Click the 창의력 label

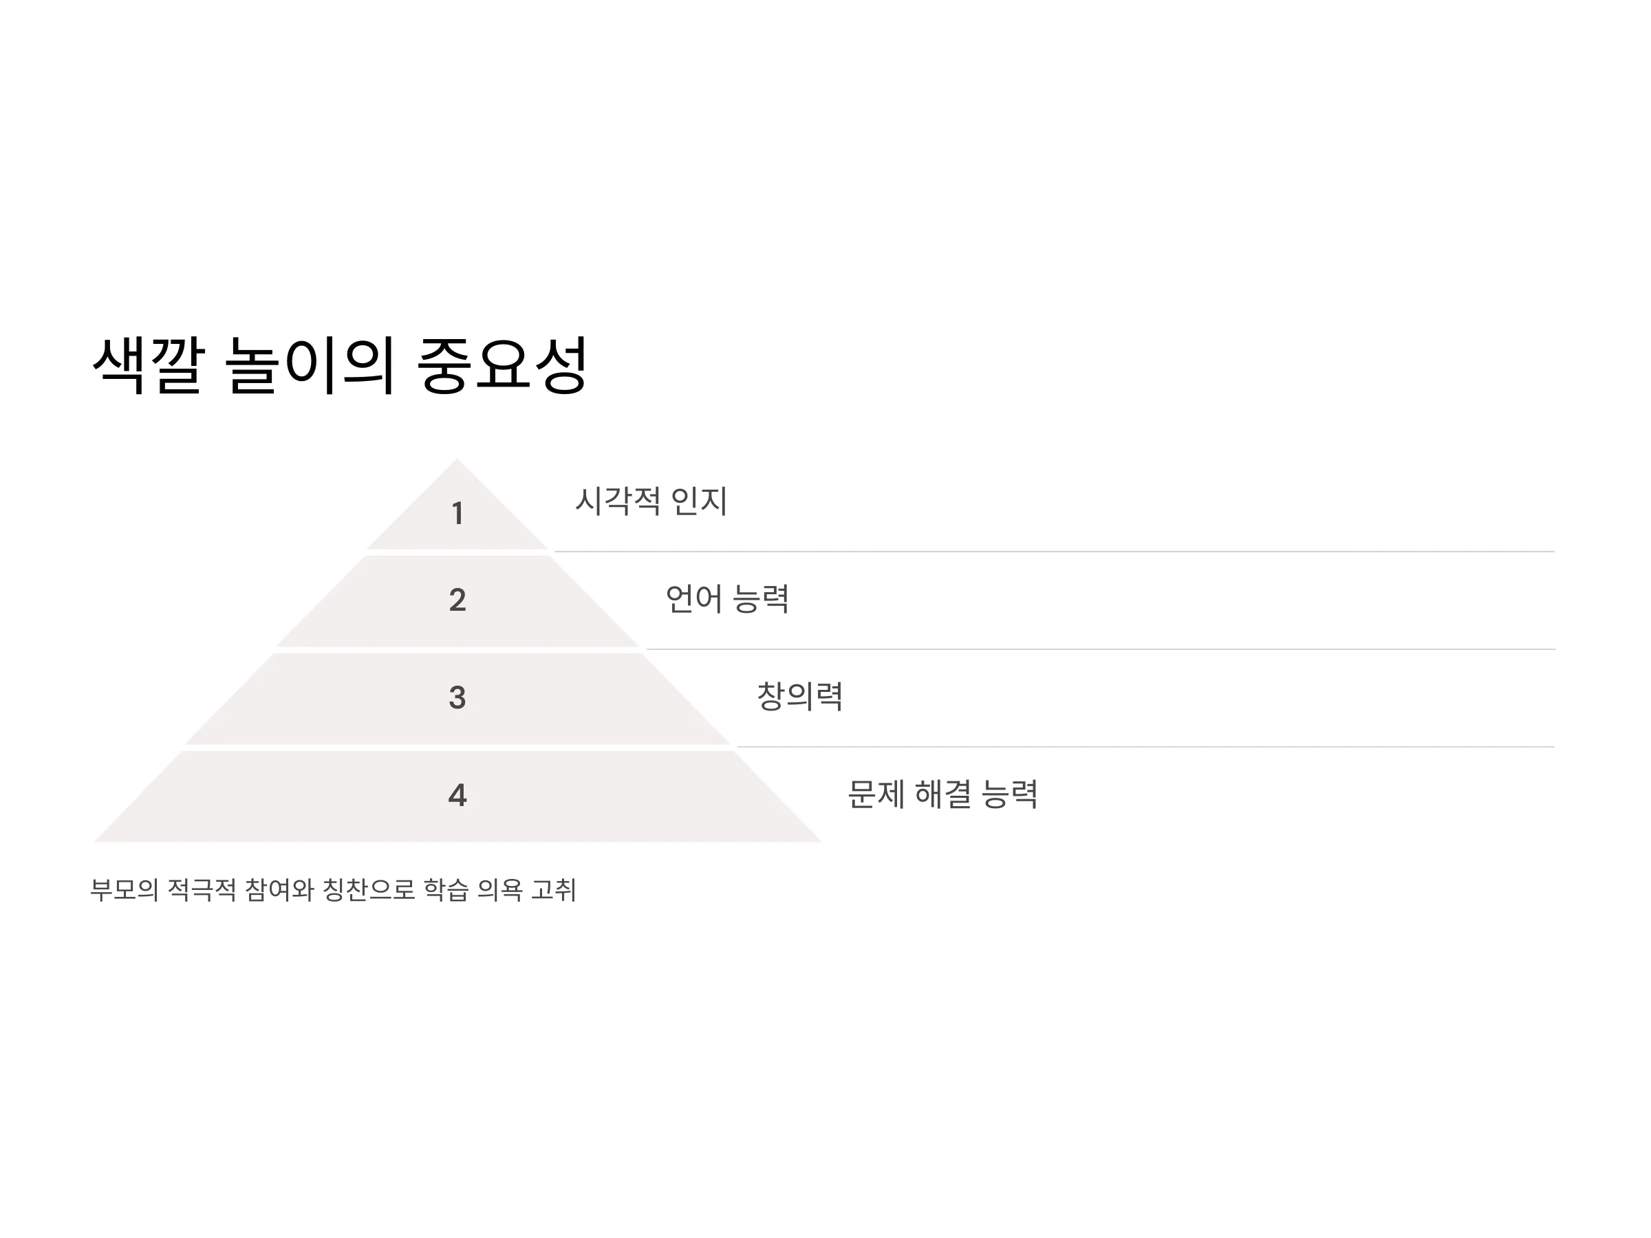coord(799,696)
